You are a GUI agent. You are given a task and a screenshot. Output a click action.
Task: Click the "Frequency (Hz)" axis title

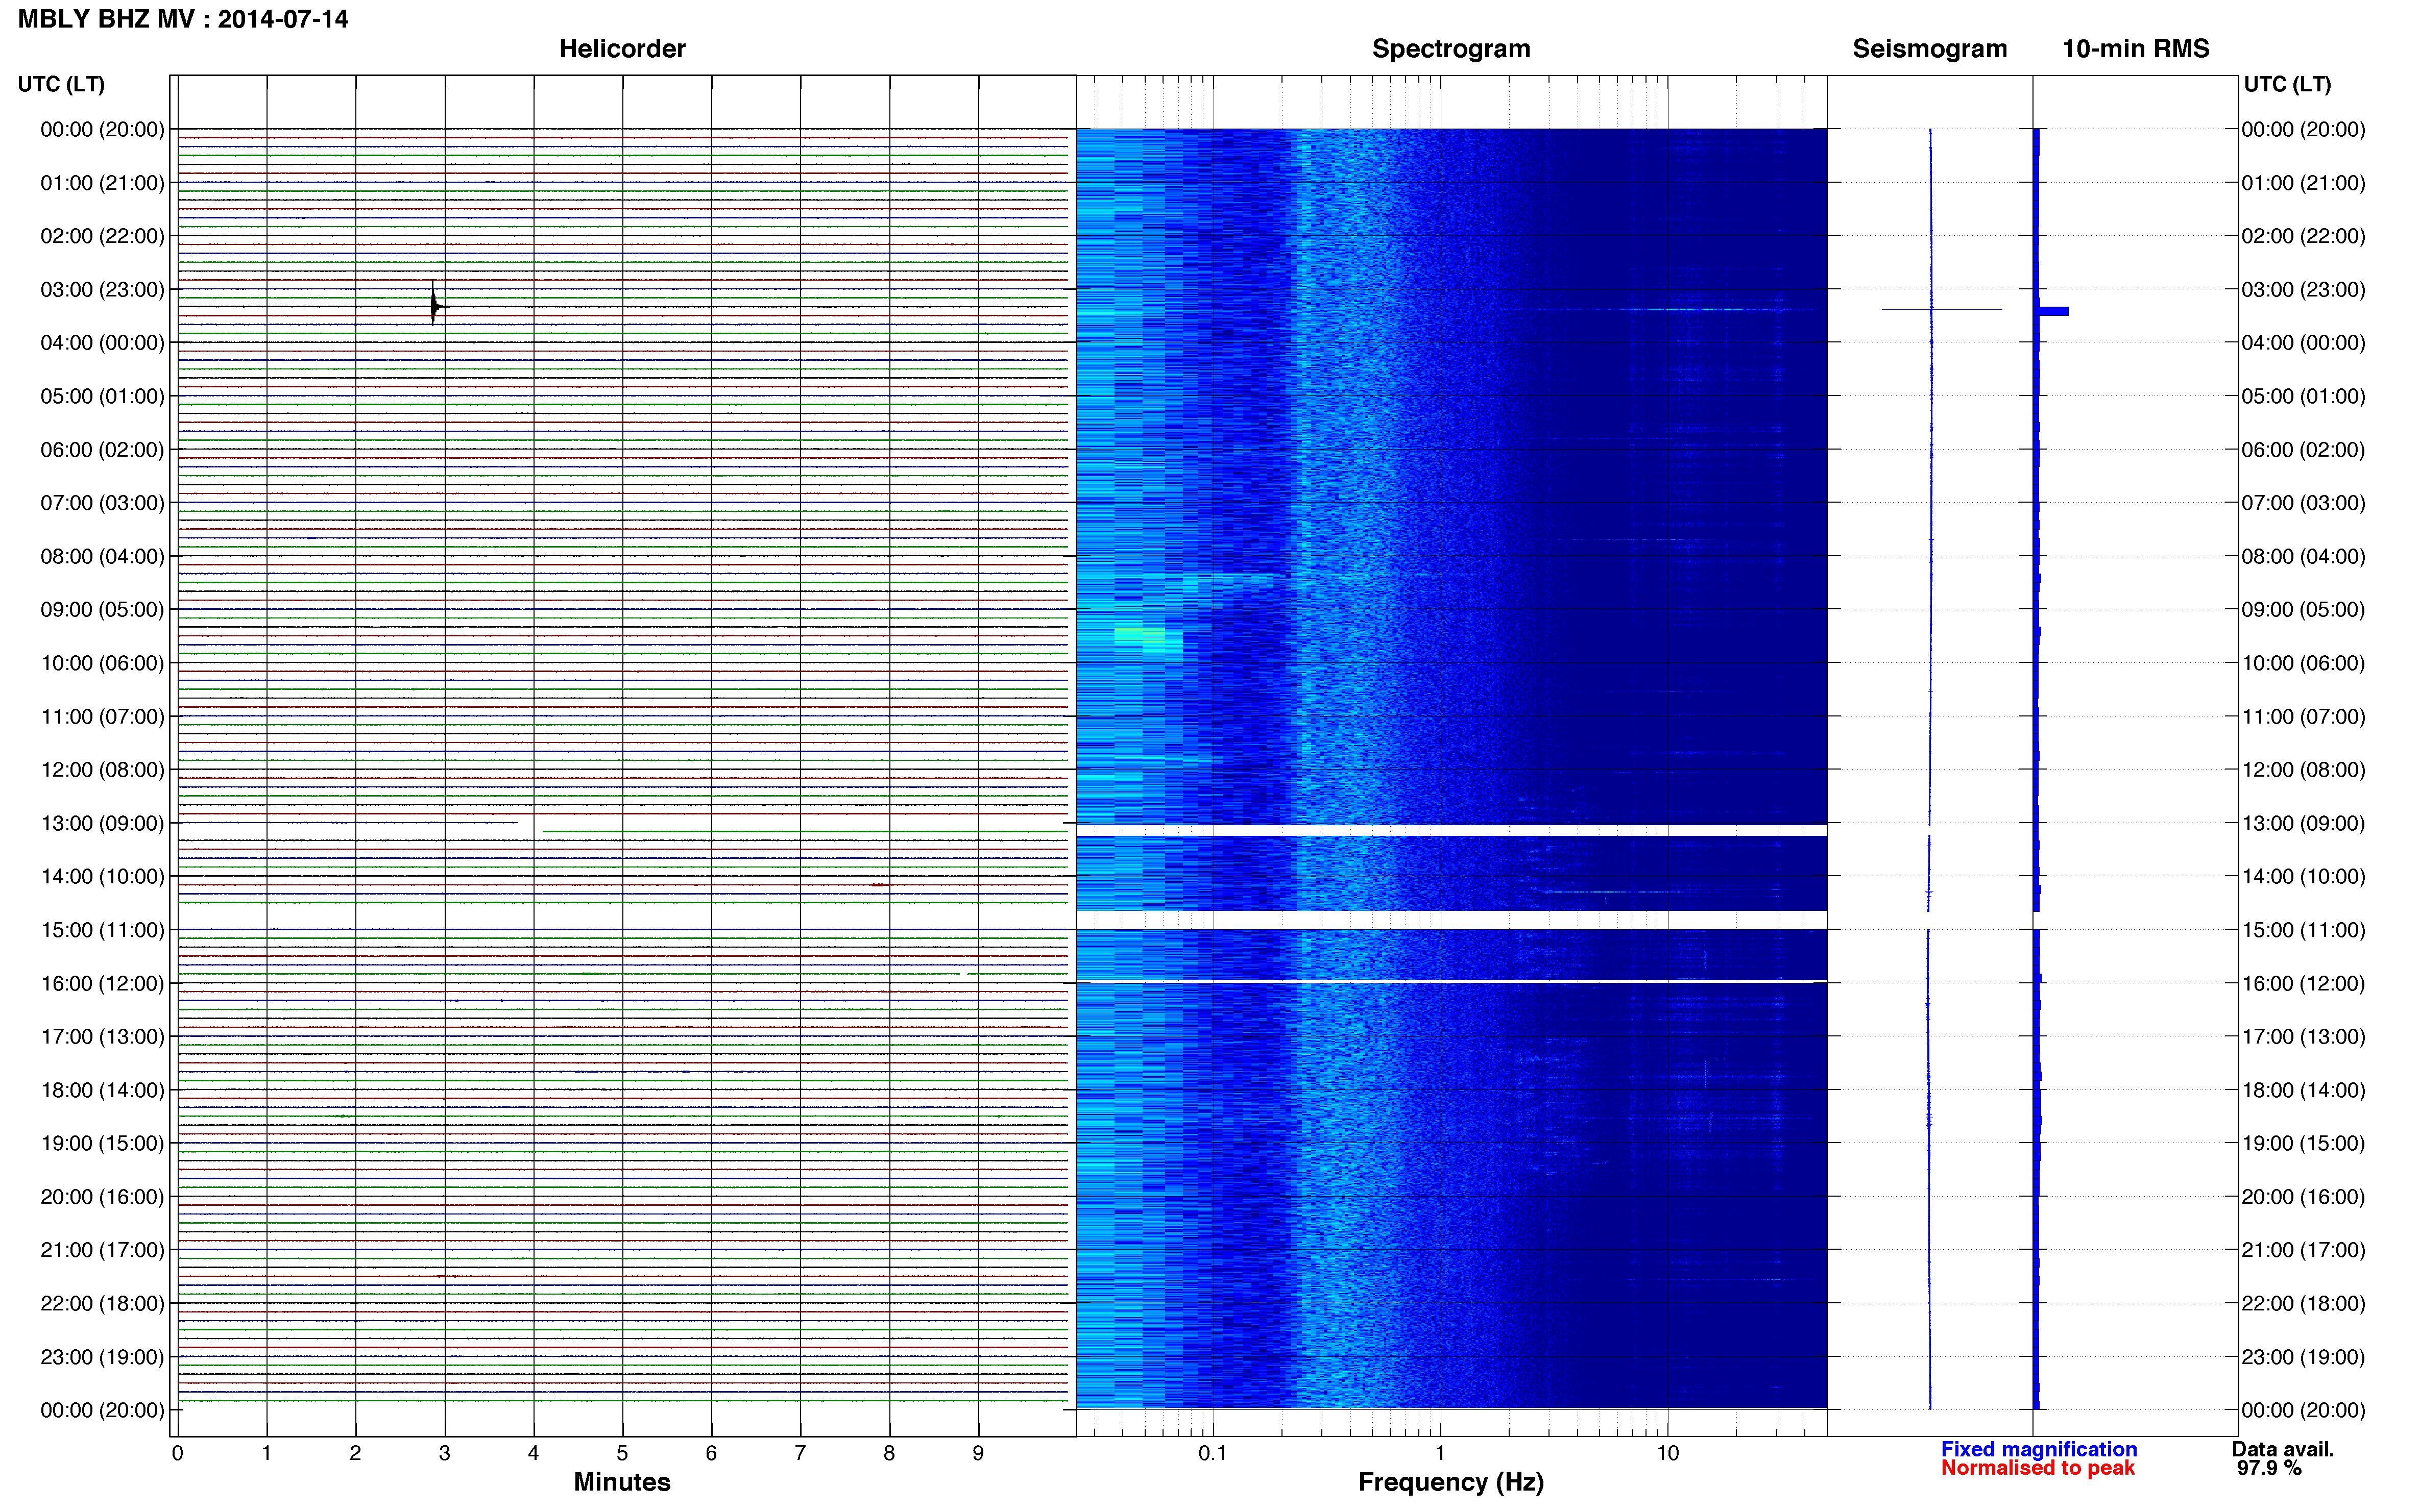pos(1450,1482)
